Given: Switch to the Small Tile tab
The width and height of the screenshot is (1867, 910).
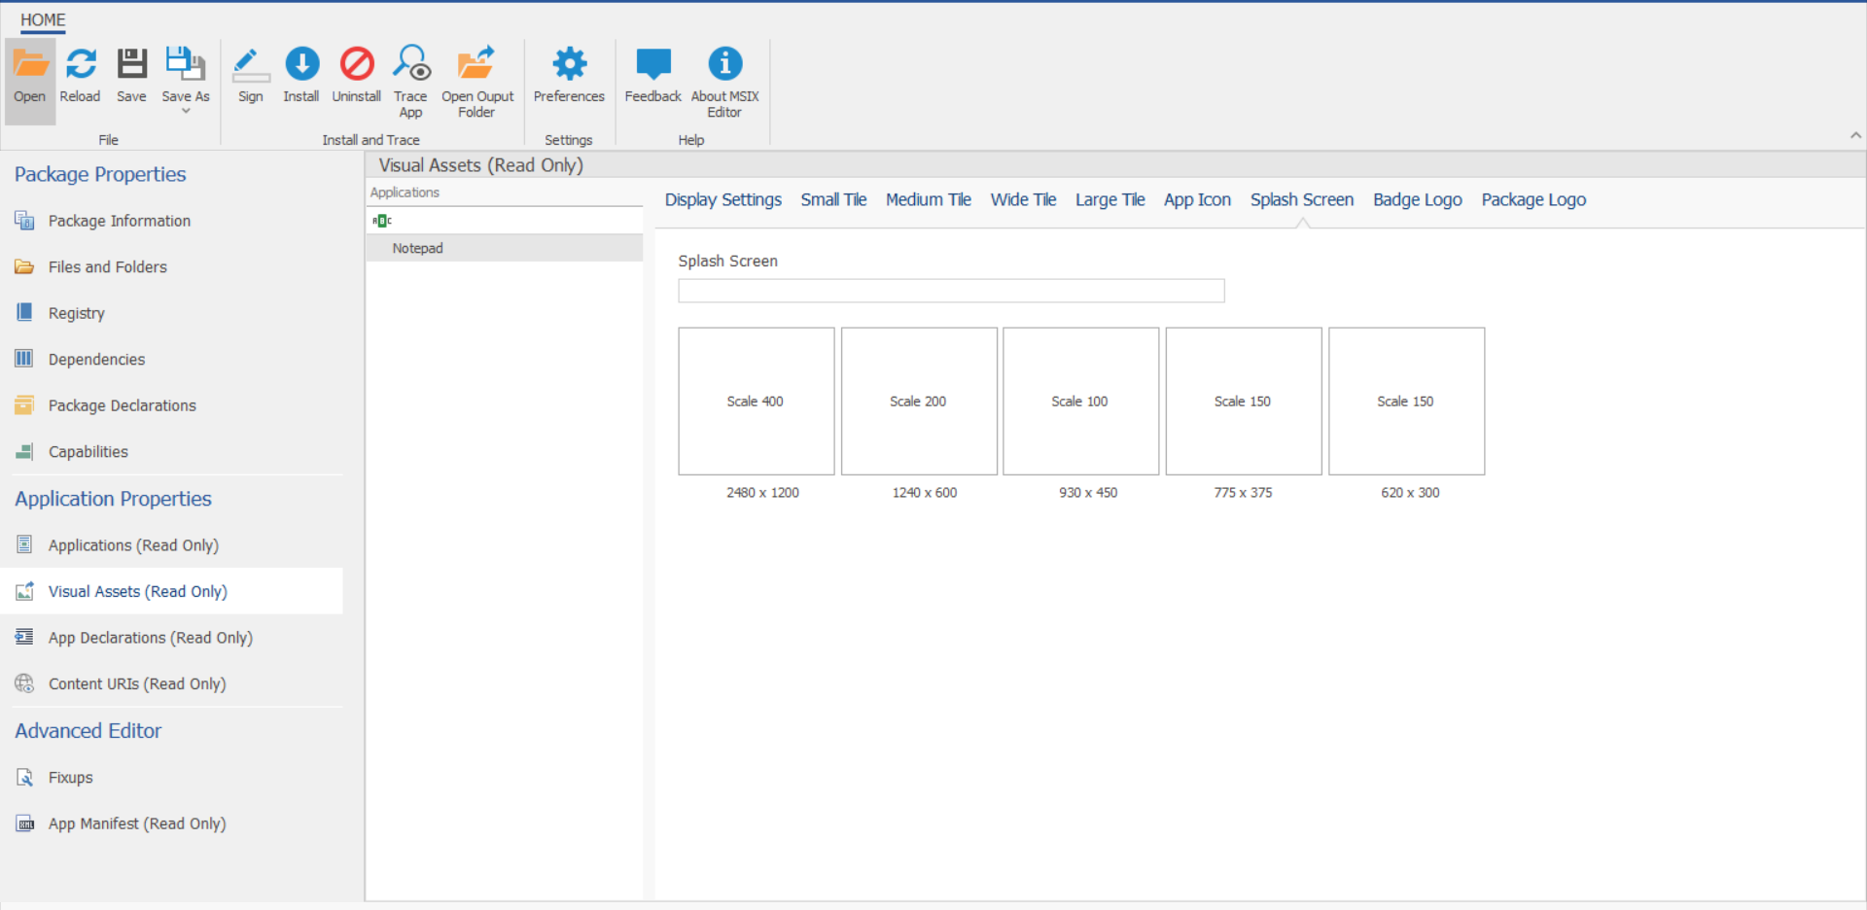Looking at the screenshot, I should pos(833,199).
